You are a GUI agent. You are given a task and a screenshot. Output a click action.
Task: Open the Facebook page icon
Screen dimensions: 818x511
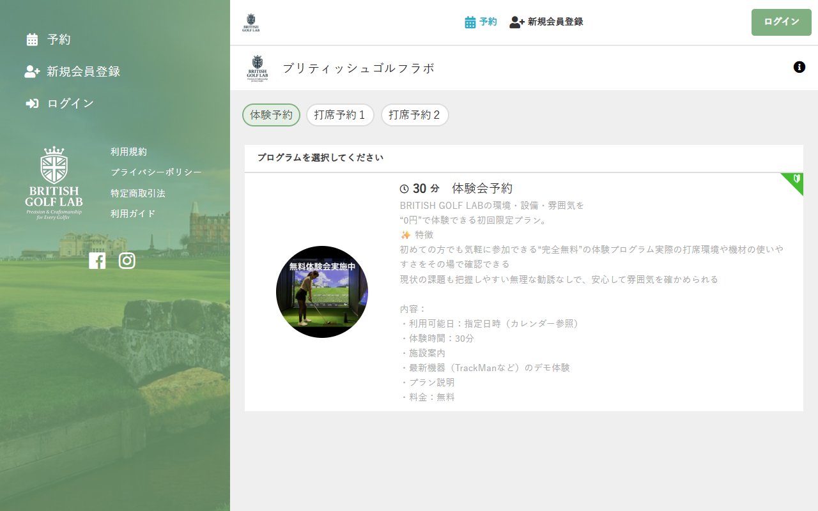[97, 261]
